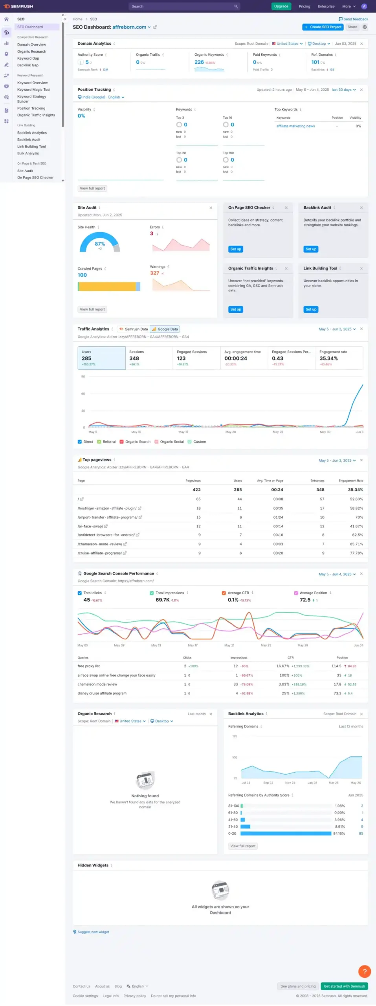Open India (Google) English location dropdown
This screenshot has height=1006, width=376.
point(101,97)
